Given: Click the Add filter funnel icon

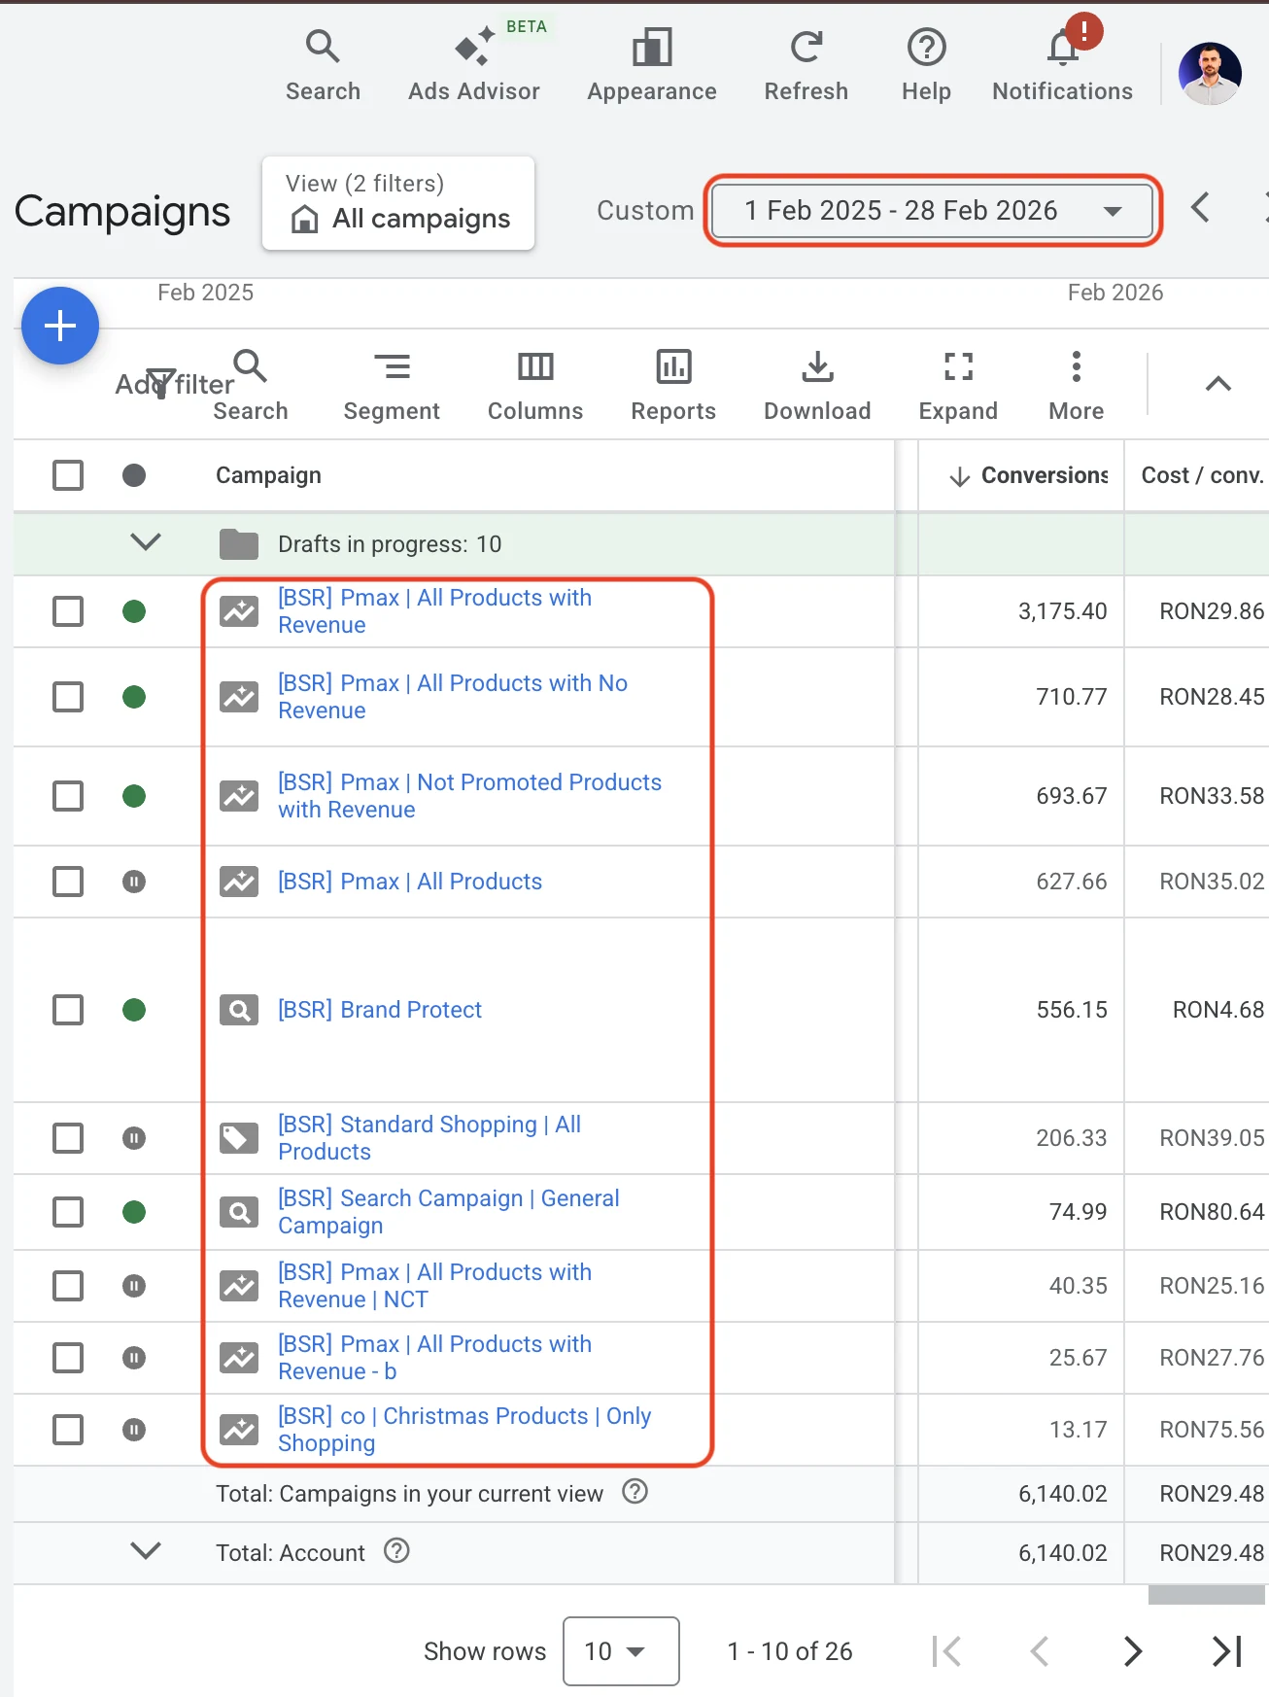Looking at the screenshot, I should tap(160, 384).
